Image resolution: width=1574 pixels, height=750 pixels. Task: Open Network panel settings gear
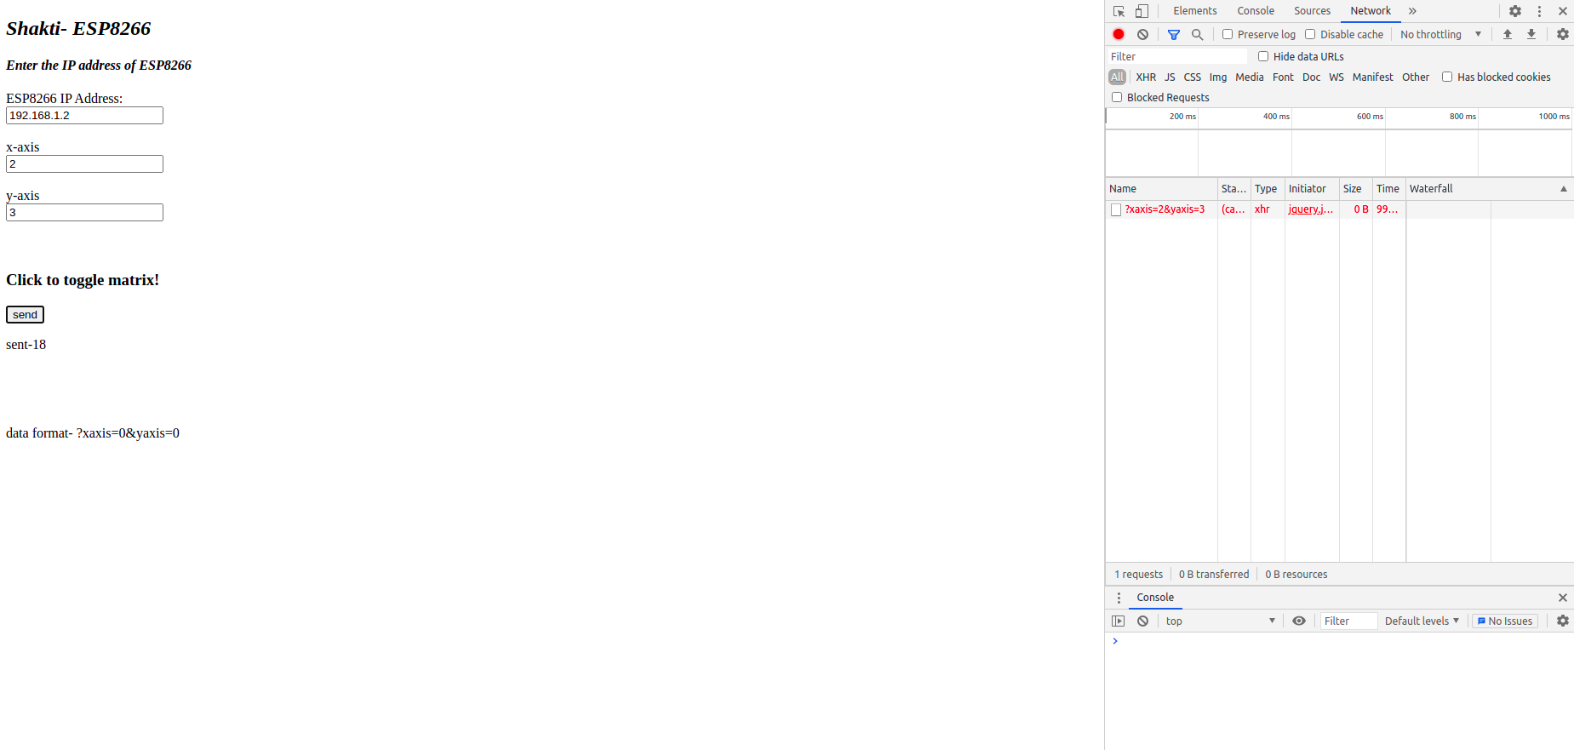pos(1563,34)
